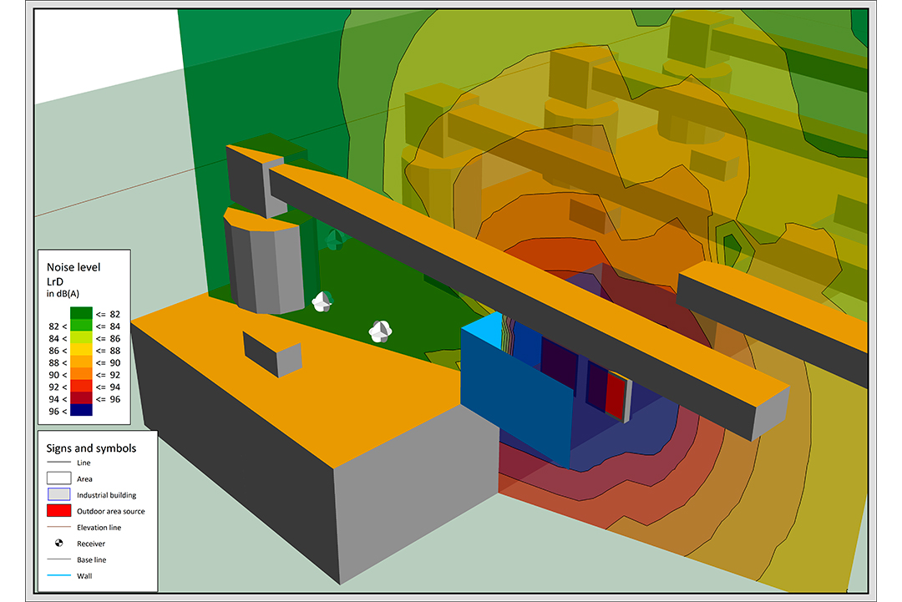
Task: Click the Industrial building legend icon
Action: [x=58, y=495]
